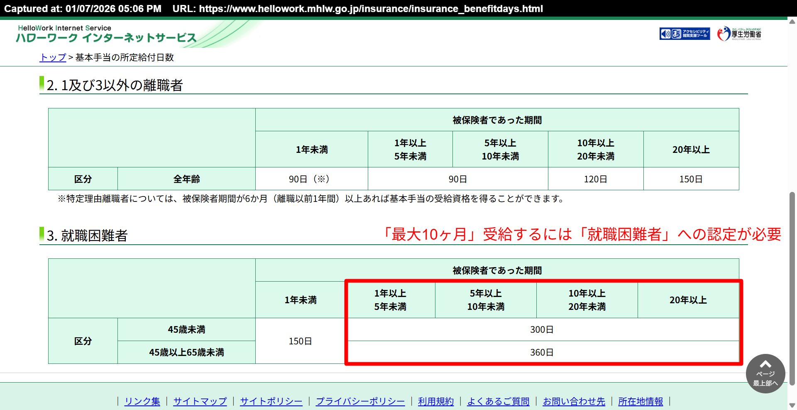
Task: Open the リンク集 footer link
Action: coord(142,401)
